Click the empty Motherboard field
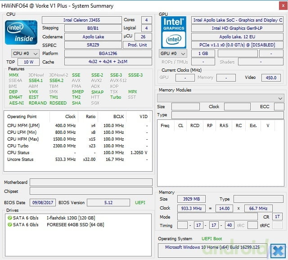This screenshot has height=260, width=288. [x=91, y=182]
